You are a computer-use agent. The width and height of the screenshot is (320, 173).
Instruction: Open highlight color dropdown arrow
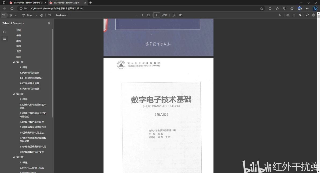tap(16, 15)
